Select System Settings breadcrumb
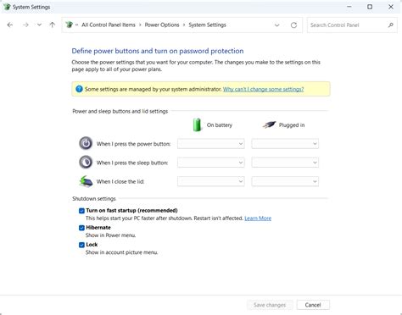402x315 pixels. click(208, 25)
